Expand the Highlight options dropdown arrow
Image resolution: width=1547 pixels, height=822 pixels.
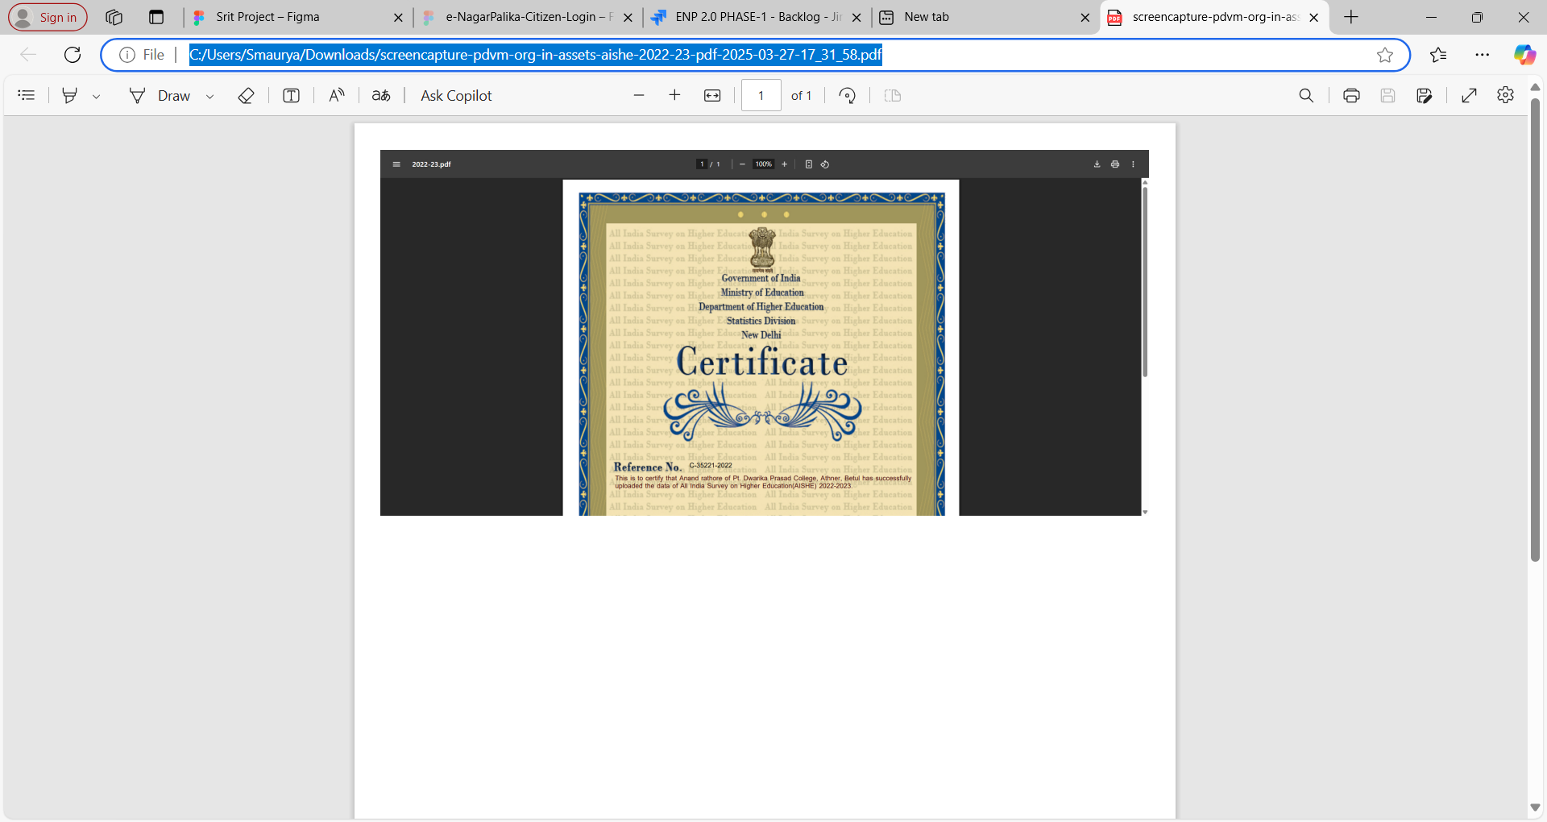96,96
